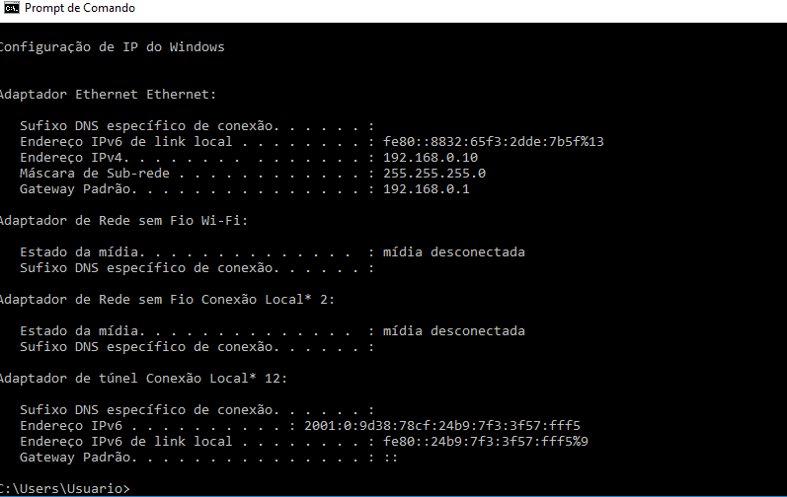Click 'Adaptador de Rede sem Fio Wi-Fi:' heading
787x497 pixels.
click(x=124, y=221)
